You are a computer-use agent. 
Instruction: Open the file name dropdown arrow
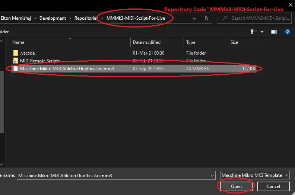pos(212,176)
